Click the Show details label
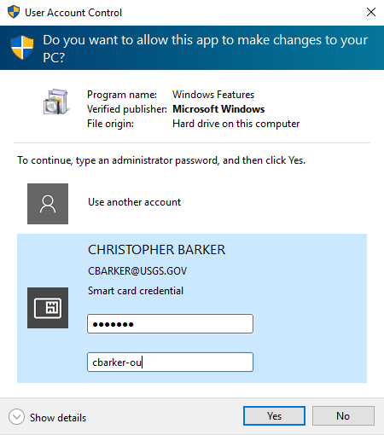 pos(58,418)
